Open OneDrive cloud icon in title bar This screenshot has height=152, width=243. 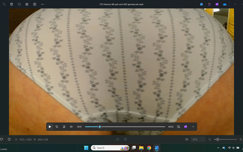[x=225, y=4]
